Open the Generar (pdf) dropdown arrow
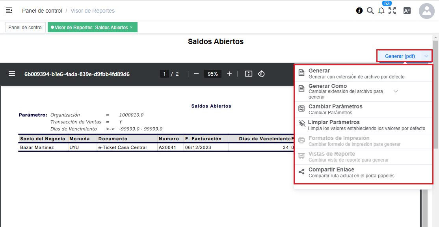 point(426,56)
